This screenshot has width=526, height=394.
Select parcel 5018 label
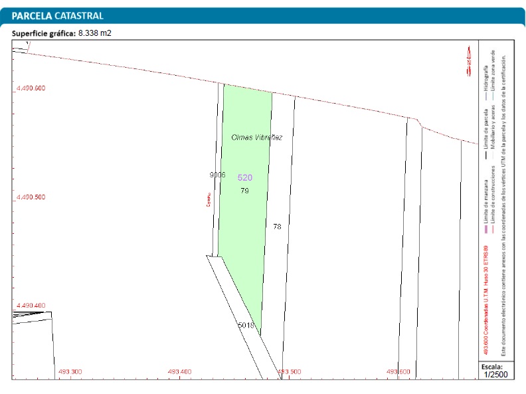click(x=246, y=326)
